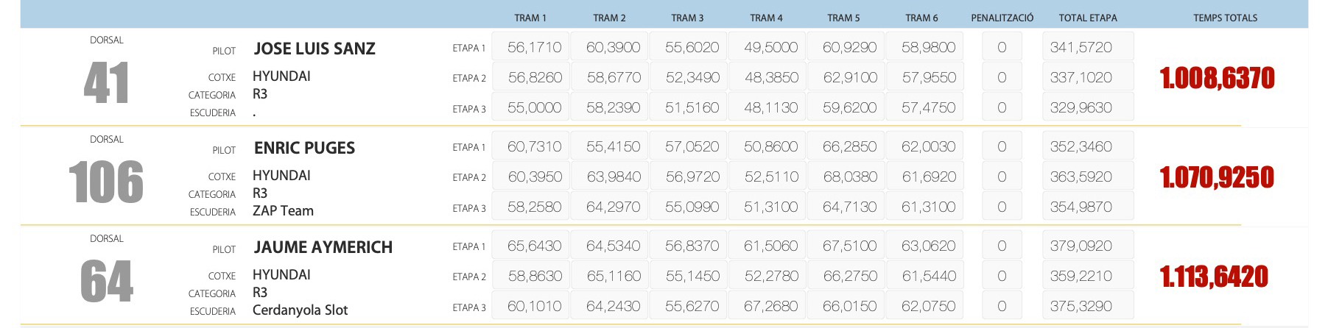Click the red total time 1.008,6370
The height and width of the screenshot is (328, 1328).
(x=1217, y=79)
